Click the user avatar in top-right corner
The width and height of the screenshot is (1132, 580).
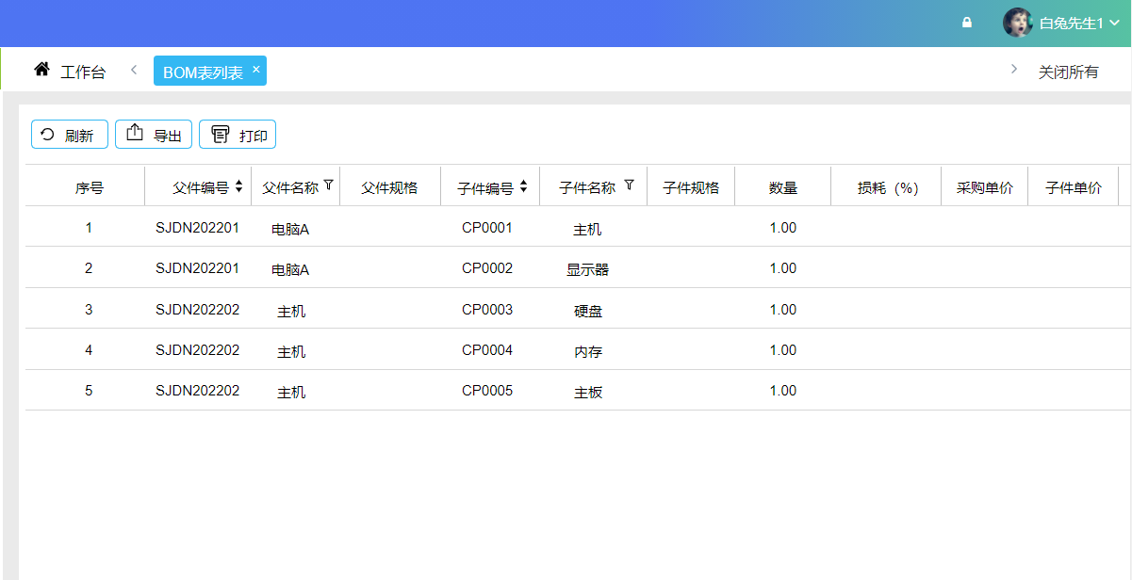click(1018, 22)
